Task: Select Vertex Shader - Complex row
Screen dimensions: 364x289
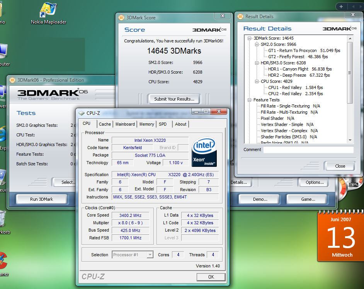Action: [289, 131]
